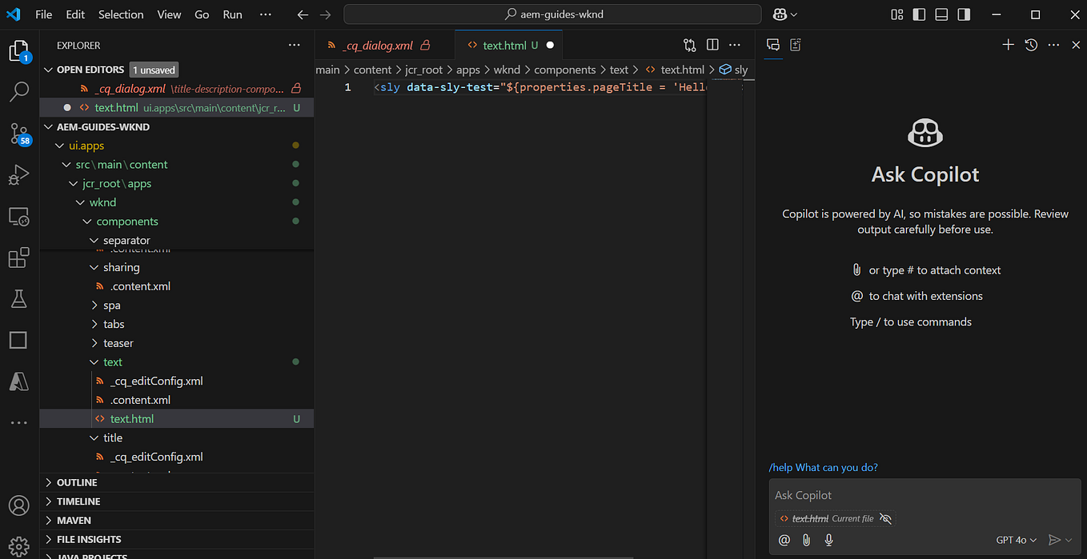Select the Run and Debug icon
Image resolution: width=1087 pixels, height=559 pixels.
pos(18,175)
